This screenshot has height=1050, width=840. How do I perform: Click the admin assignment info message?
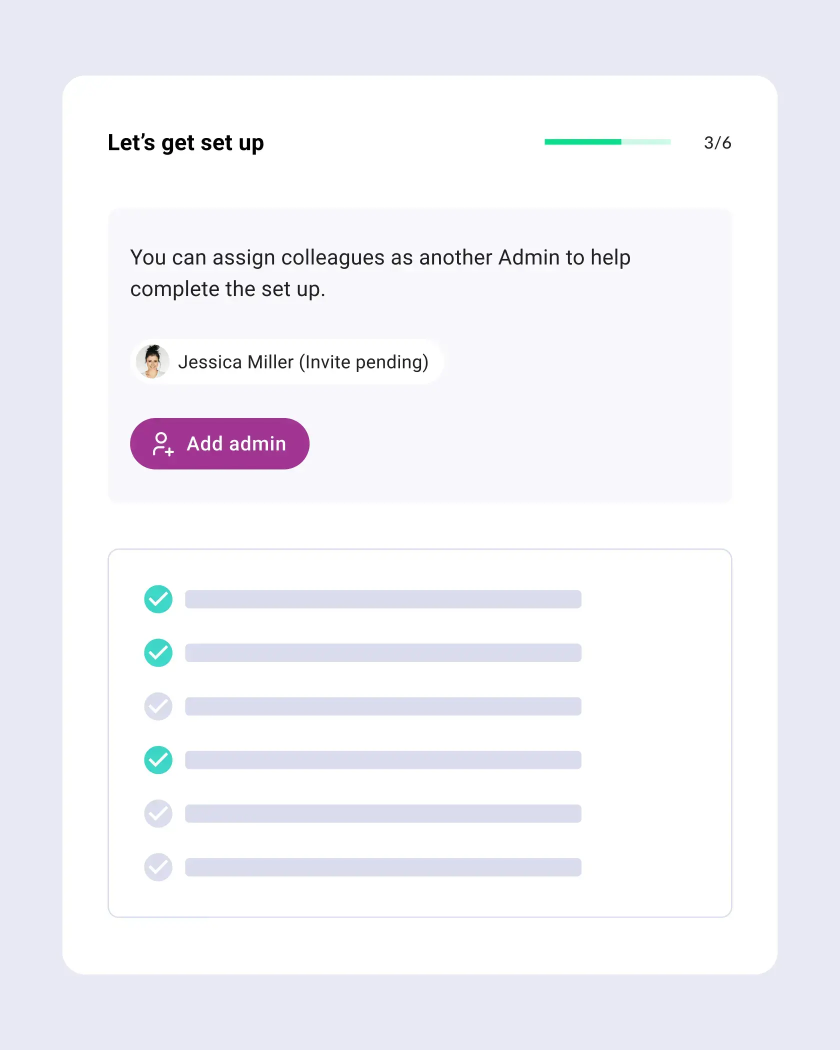tap(380, 273)
